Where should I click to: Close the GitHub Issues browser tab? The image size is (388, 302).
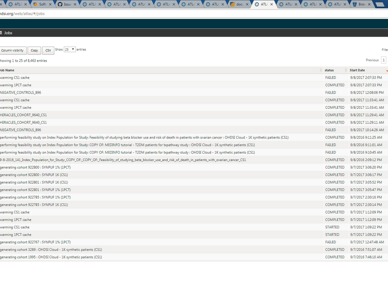point(75,4)
